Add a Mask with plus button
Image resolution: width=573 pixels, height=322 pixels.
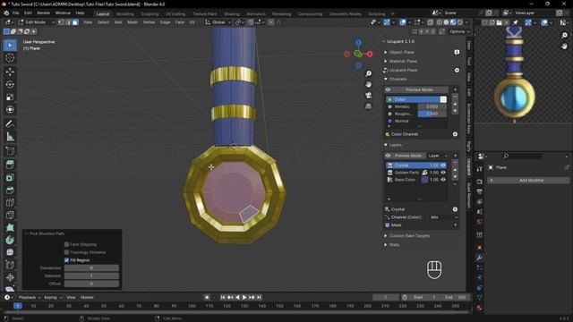[456, 225]
